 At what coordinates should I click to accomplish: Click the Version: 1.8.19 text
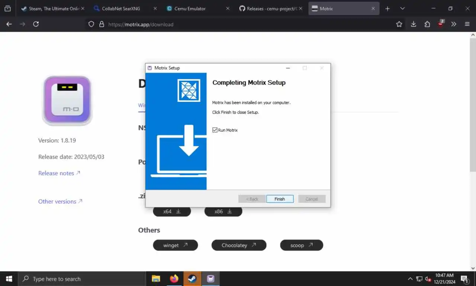pos(57,140)
